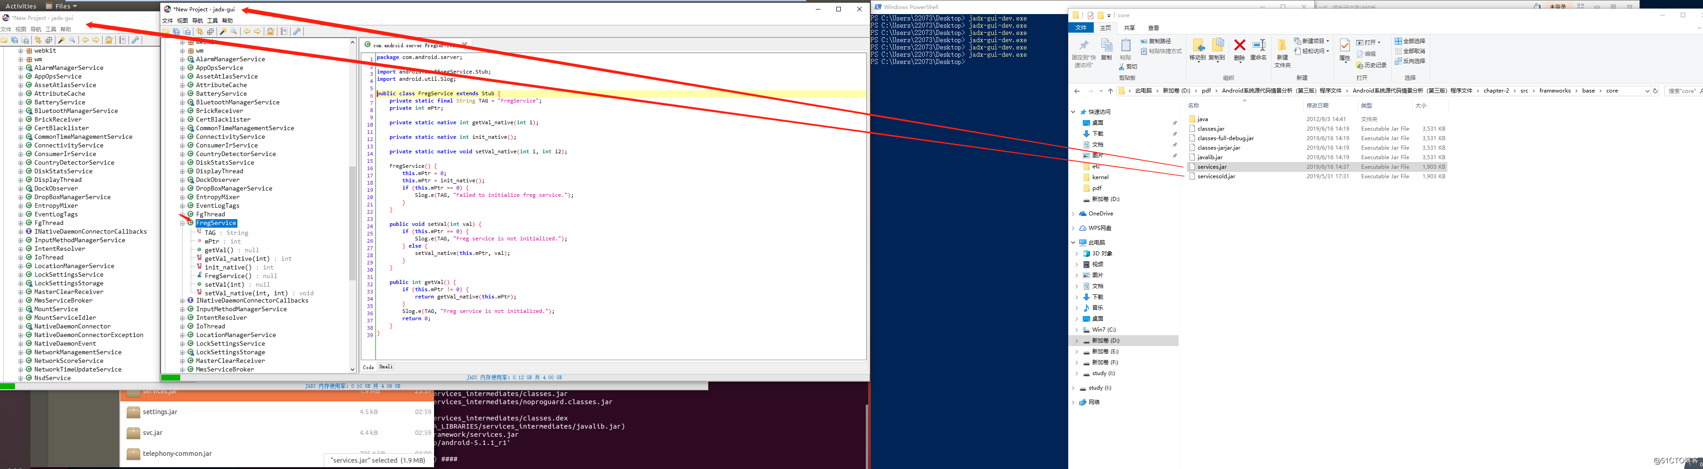Toggle flatten packages icon in front jadx-gui toolbar

[210, 32]
